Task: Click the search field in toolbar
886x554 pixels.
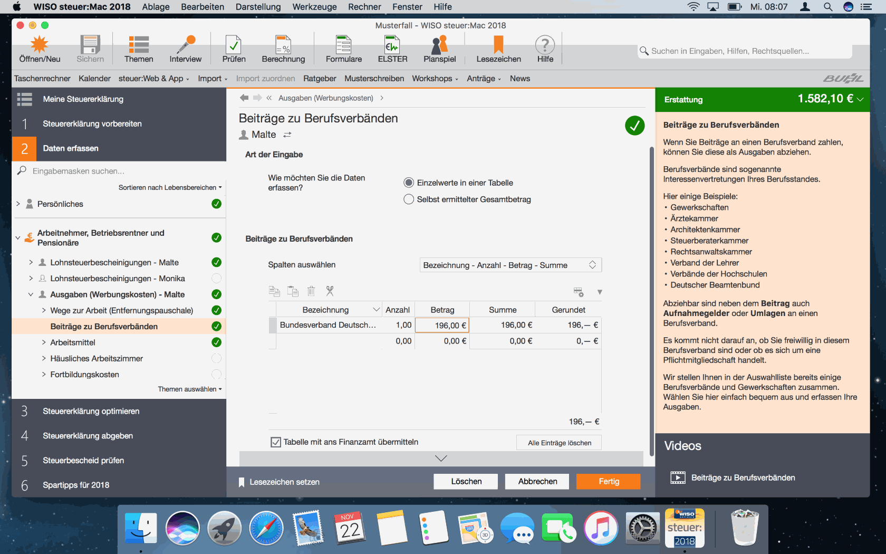Action: coord(745,51)
